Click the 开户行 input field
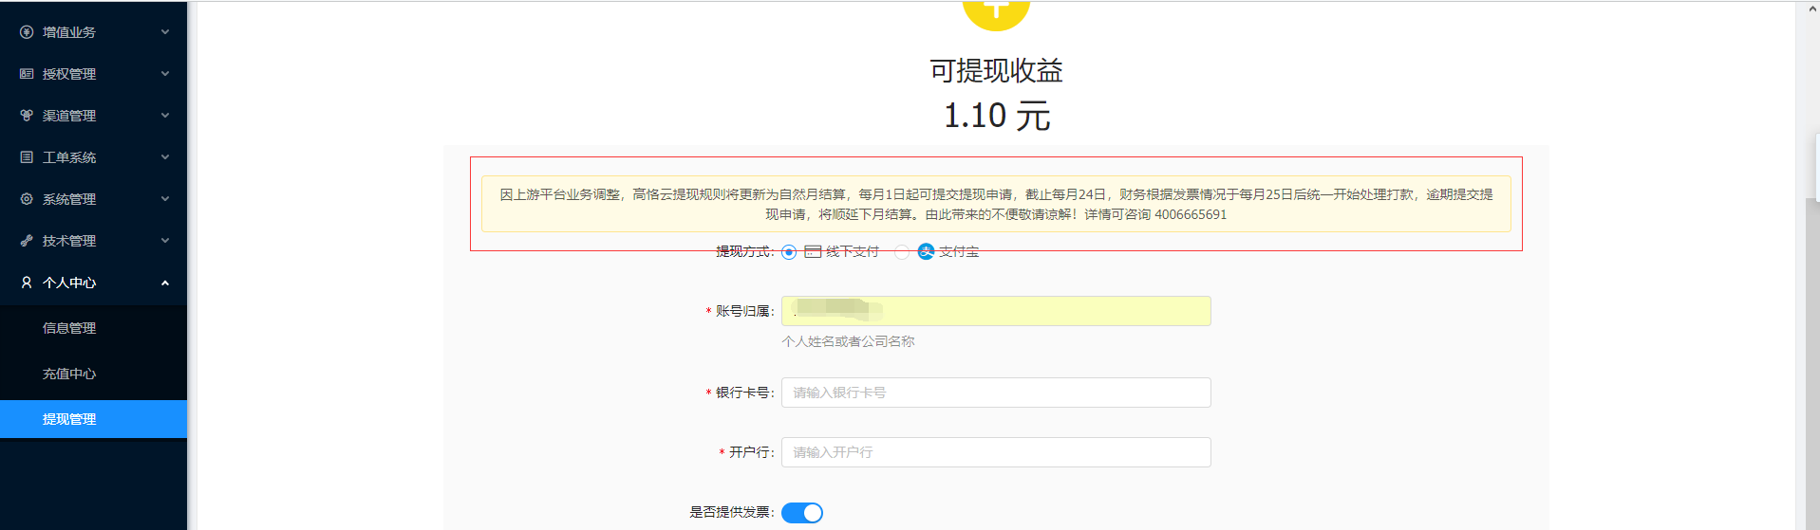The width and height of the screenshot is (1820, 530). pyautogui.click(x=995, y=452)
